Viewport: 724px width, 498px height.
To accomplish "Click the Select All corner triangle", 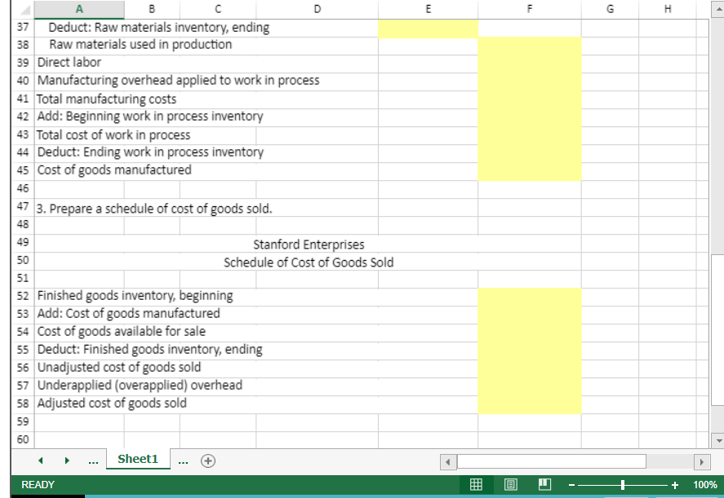I will pos(23,9).
